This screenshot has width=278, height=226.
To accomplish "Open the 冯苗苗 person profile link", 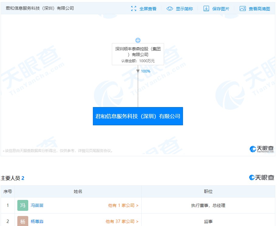I will [37, 205].
